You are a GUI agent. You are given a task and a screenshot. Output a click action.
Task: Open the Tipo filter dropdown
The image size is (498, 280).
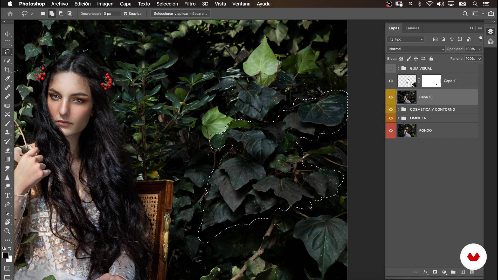click(x=406, y=39)
